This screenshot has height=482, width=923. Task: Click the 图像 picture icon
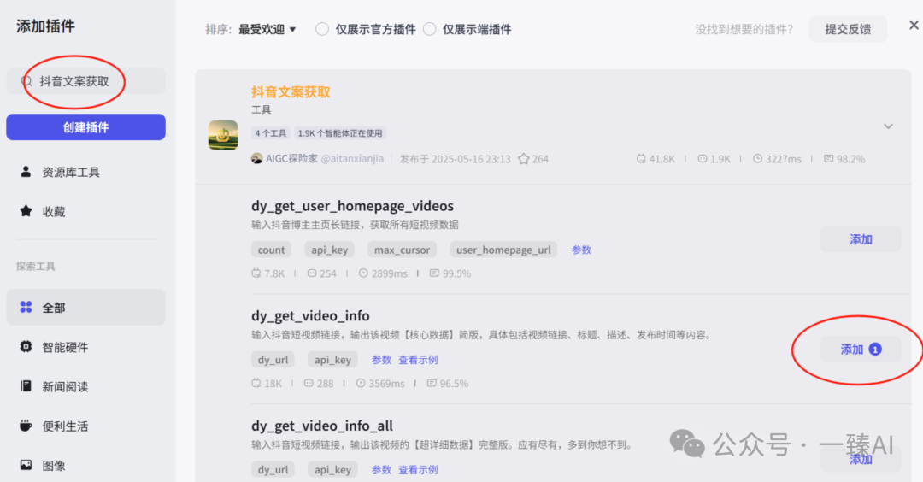[26, 465]
